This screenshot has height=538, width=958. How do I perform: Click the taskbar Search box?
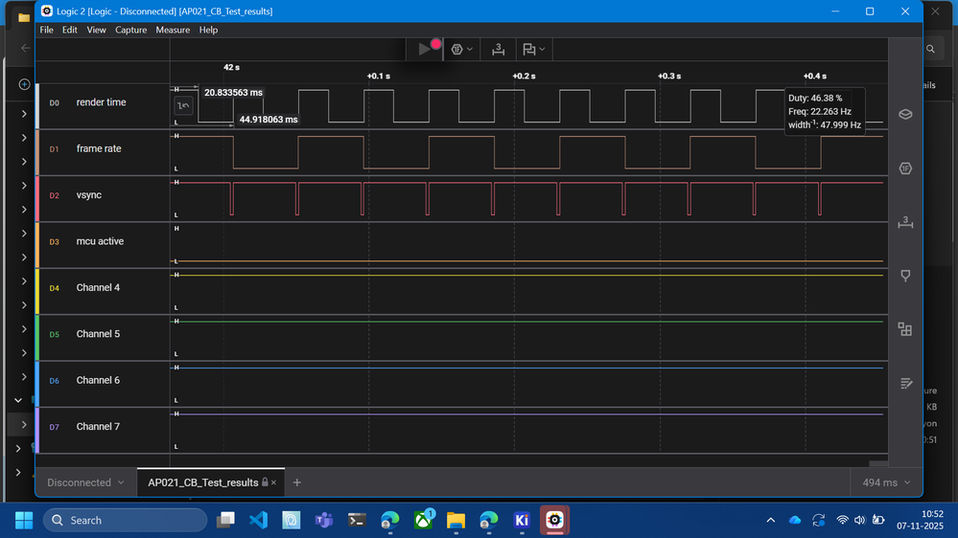coord(126,521)
